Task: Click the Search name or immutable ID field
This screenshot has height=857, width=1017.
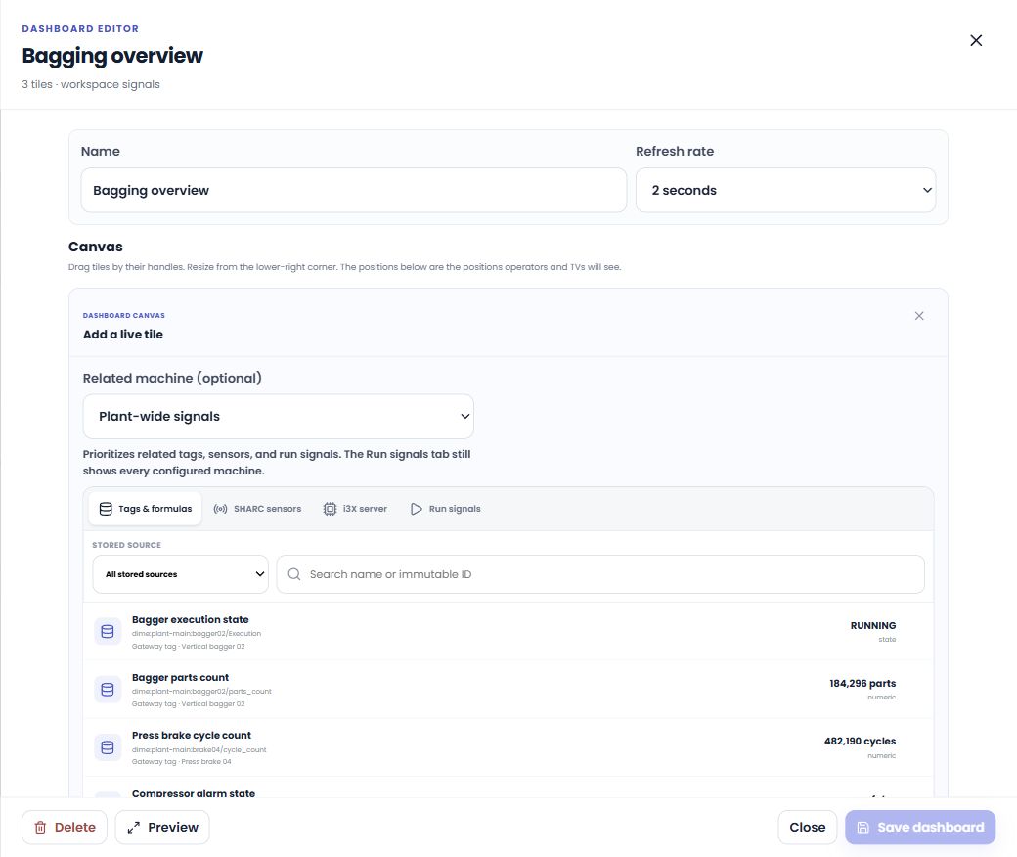Action: click(600, 574)
